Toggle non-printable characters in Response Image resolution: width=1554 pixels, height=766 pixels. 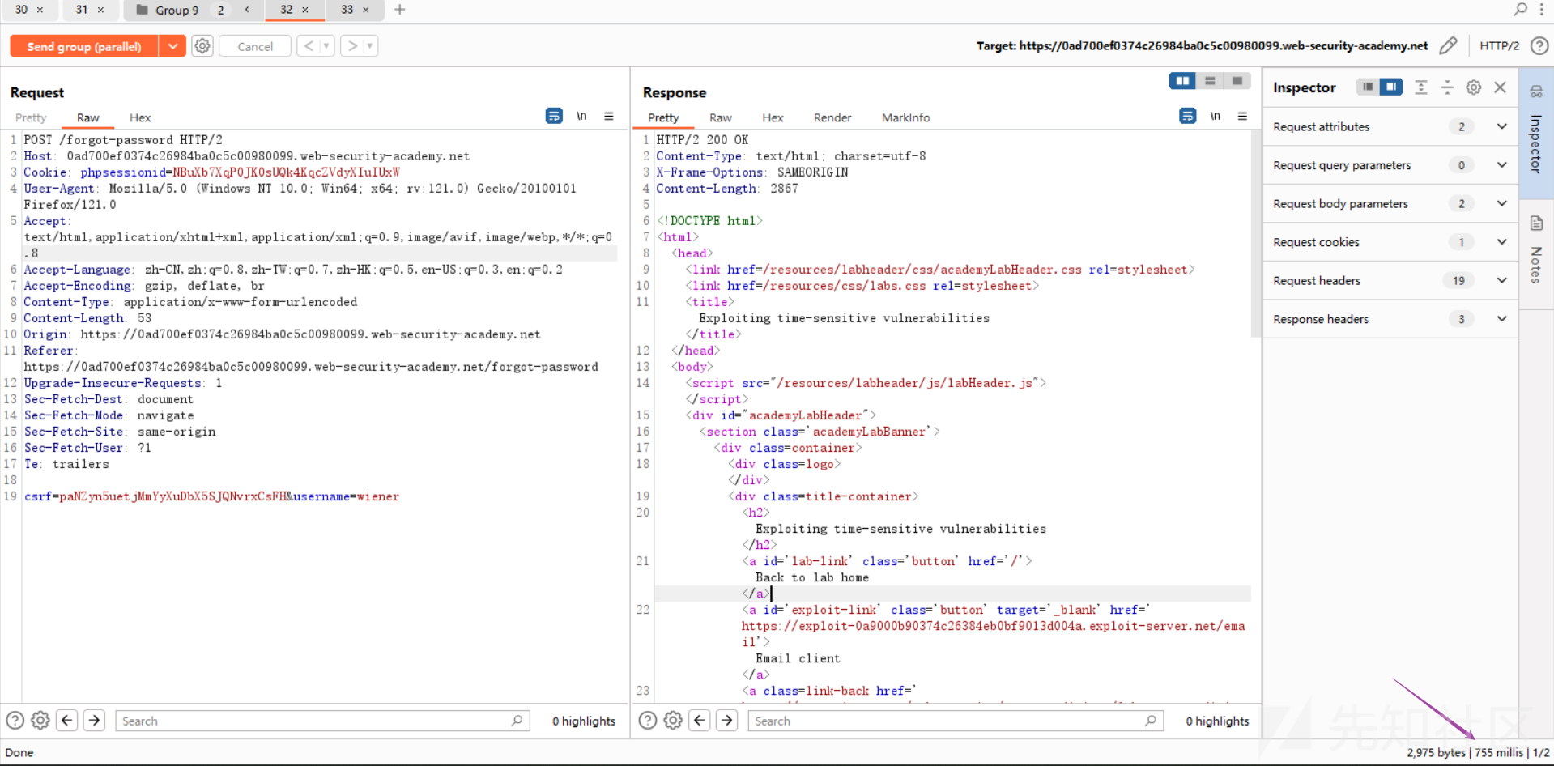1215,116
